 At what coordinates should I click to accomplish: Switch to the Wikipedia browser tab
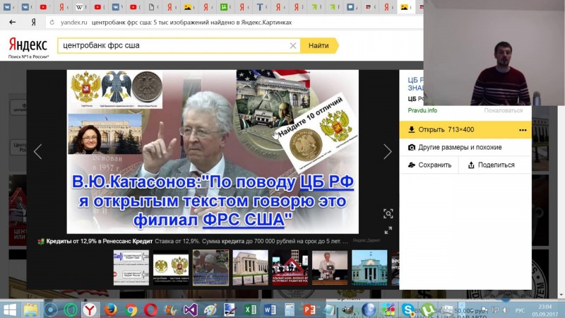pos(80,7)
